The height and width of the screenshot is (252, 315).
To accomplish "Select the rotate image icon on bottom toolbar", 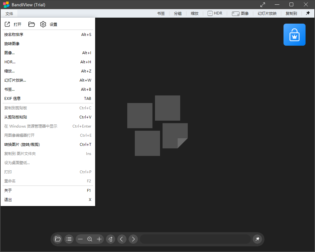I will (110, 239).
